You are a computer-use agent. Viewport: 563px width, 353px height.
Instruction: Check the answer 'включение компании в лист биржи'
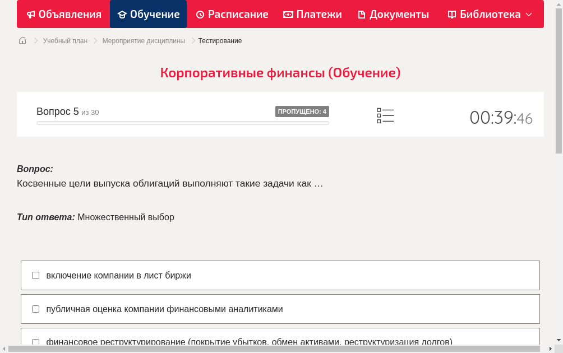coord(35,275)
